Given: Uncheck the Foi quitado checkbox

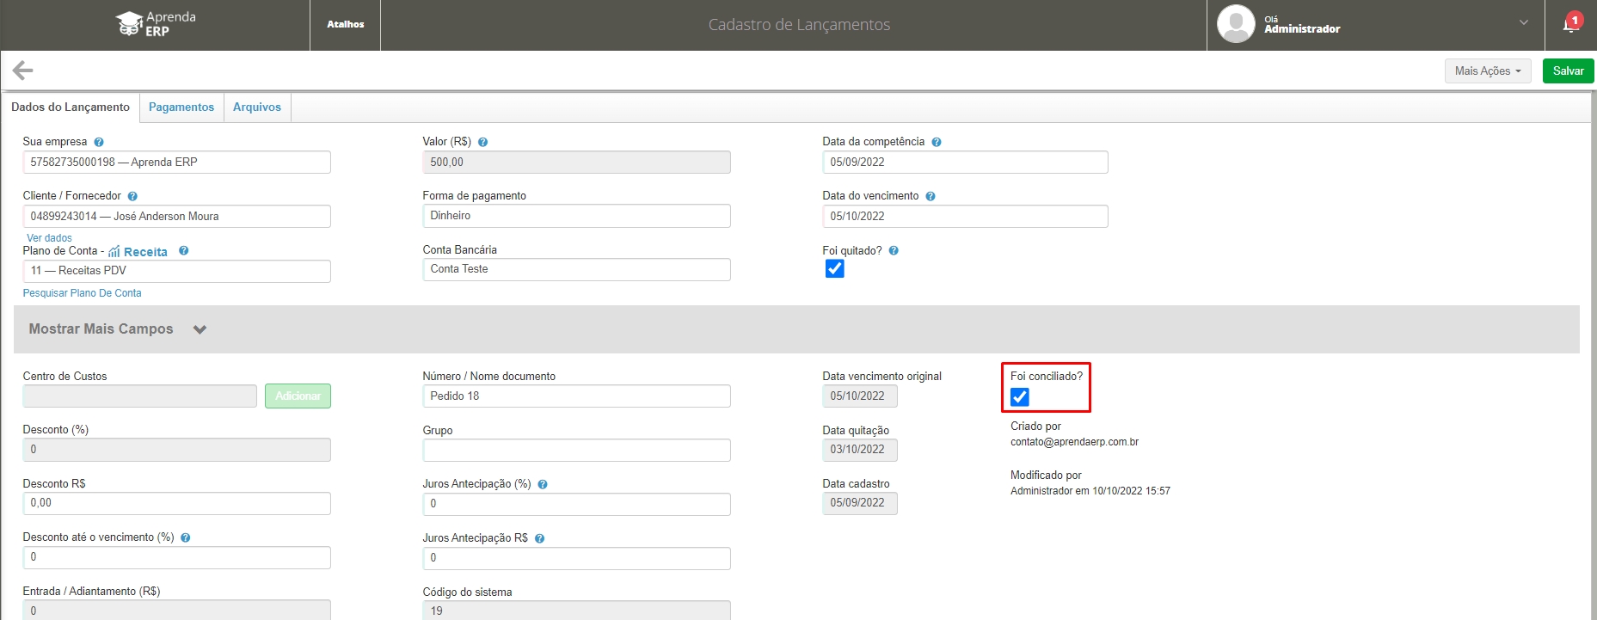Looking at the screenshot, I should pyautogui.click(x=834, y=269).
